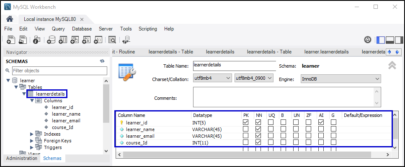Expand the Indexes tree node
Image resolution: width=405 pixels, height=167 pixels.
coord(32,134)
